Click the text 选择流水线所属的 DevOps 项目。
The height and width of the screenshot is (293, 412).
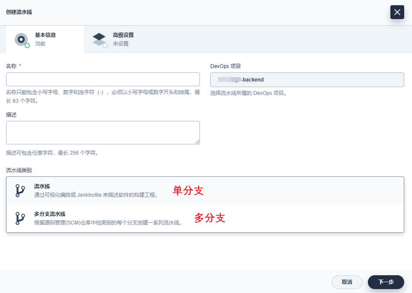point(248,93)
